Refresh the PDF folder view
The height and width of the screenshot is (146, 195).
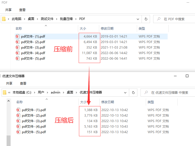pos(146,19)
